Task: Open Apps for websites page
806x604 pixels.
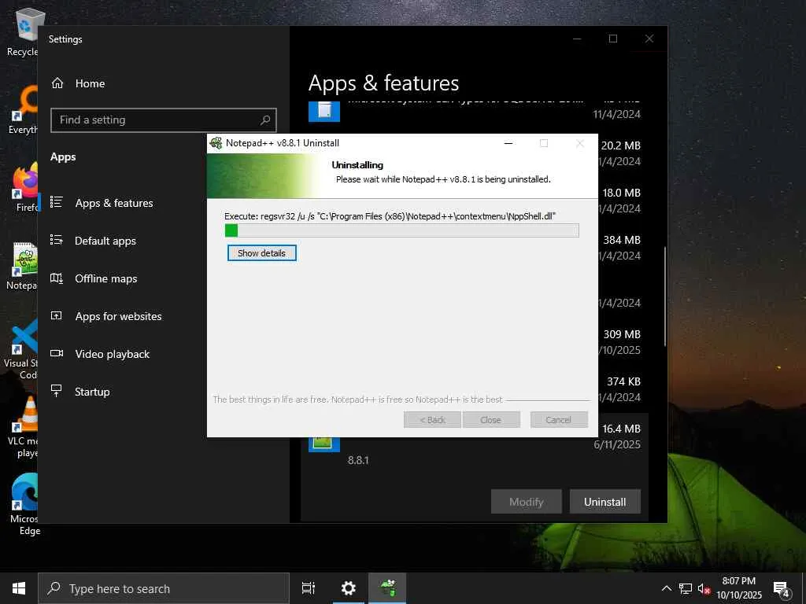Action: [118, 316]
